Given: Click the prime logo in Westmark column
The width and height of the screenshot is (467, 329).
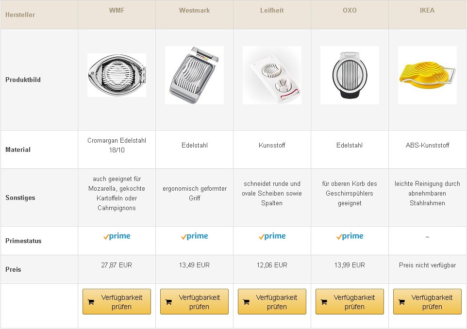Looking at the screenshot, I should [x=195, y=236].
